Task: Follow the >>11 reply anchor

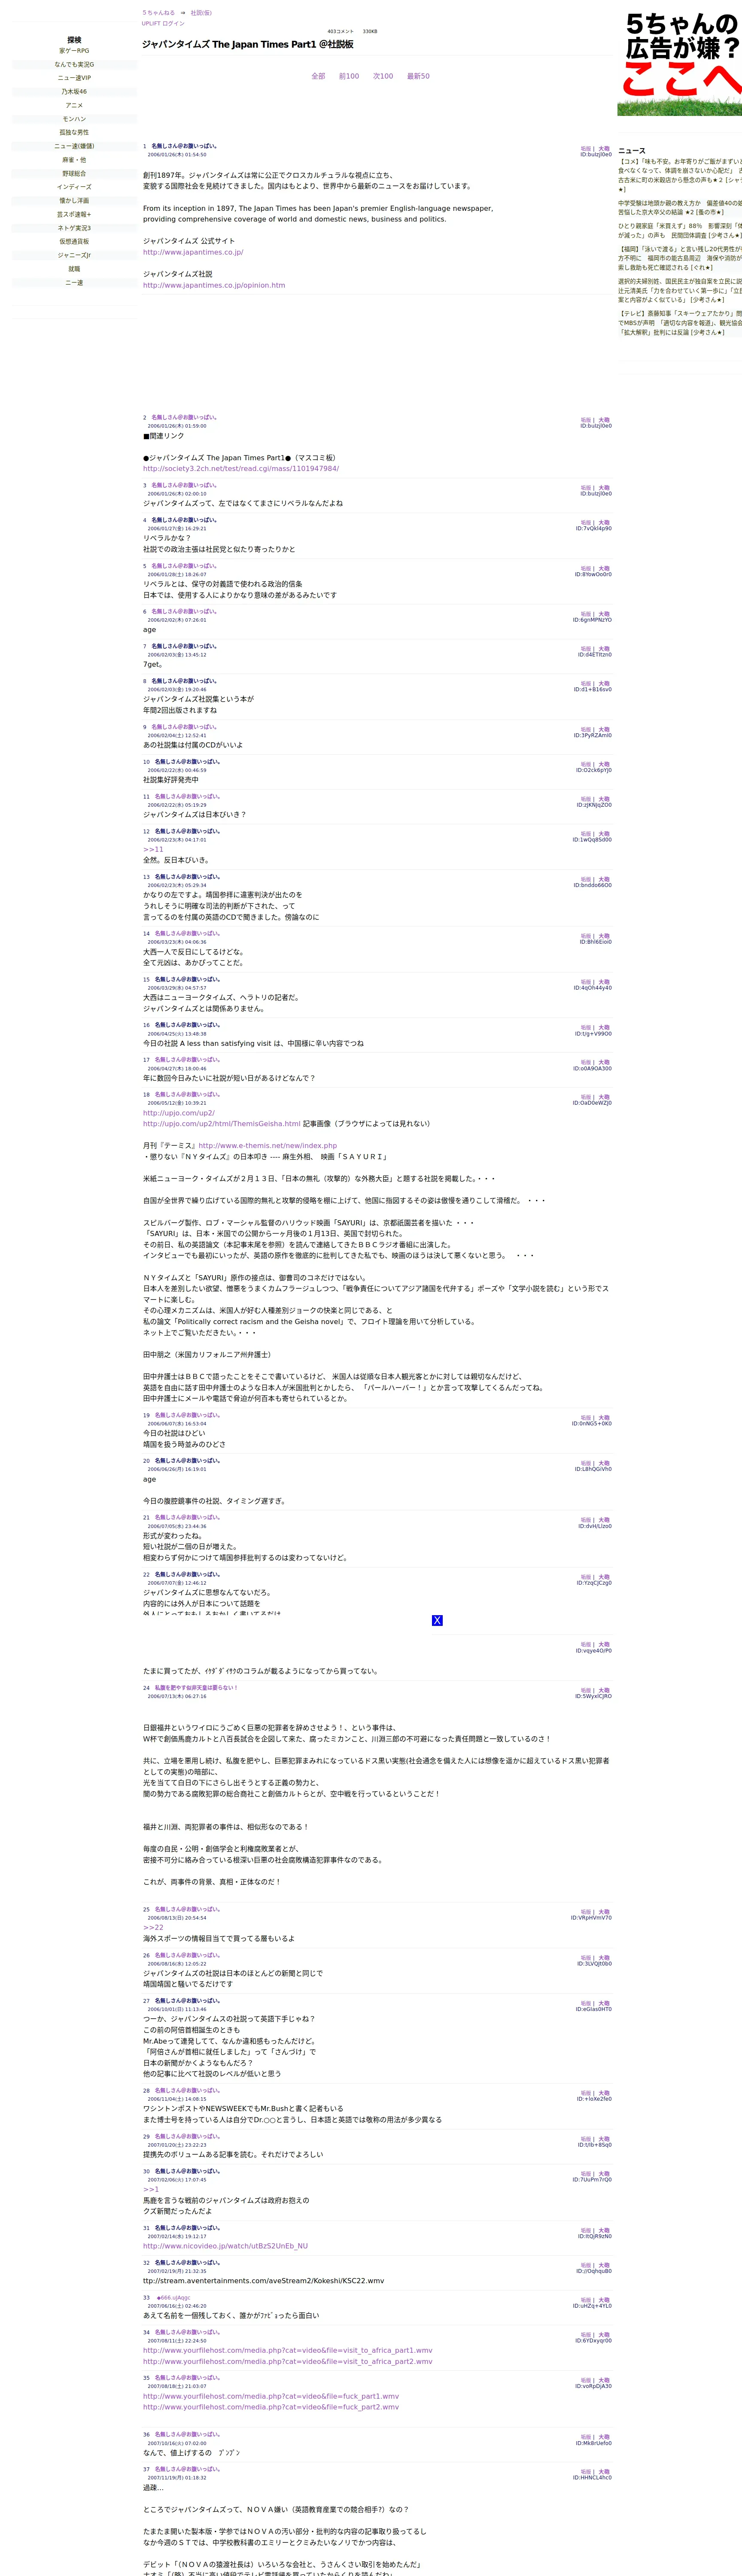Action: tap(153, 849)
